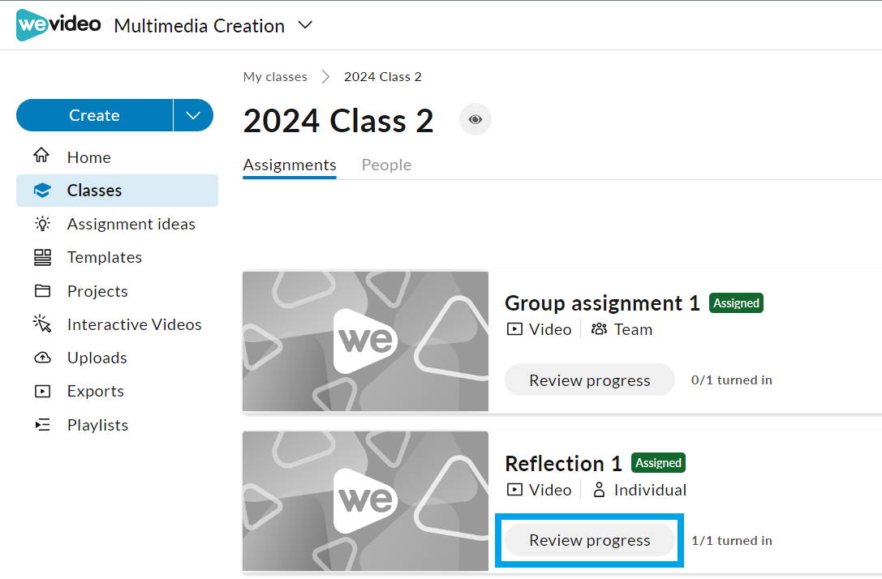Open the Reflection 1 thumbnail
Screen dimensions: 882x579
click(366, 501)
